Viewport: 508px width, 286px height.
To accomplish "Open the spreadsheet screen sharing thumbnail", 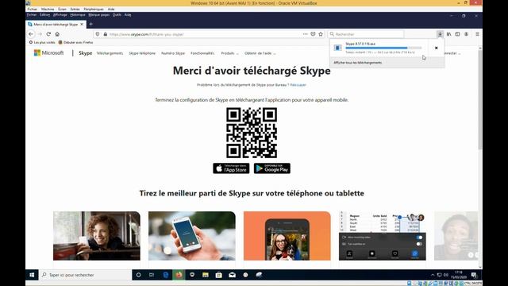I will 383,236.
